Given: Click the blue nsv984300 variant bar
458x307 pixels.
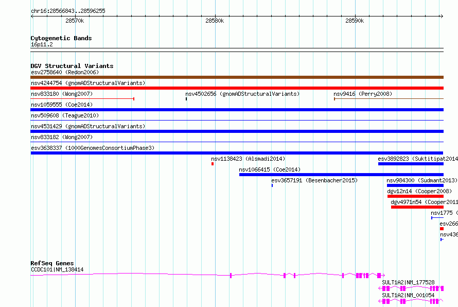Looking at the screenshot, I should tap(415, 185).
